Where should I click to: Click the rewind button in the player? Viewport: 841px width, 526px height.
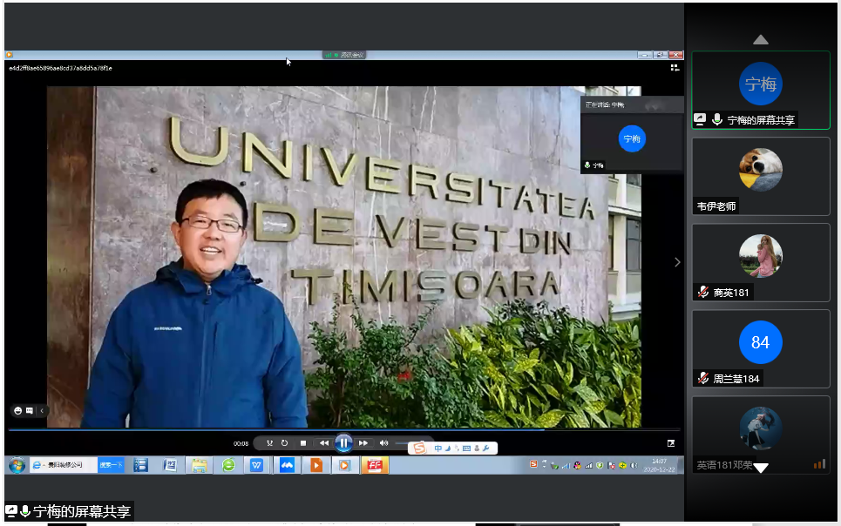(x=324, y=443)
